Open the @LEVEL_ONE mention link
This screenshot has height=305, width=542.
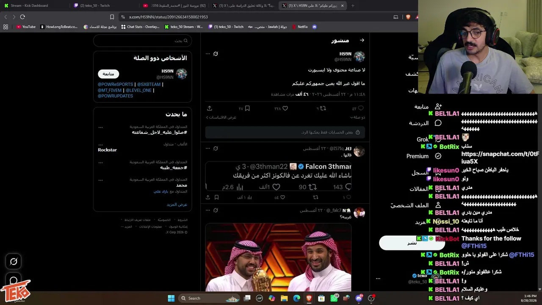(x=138, y=90)
